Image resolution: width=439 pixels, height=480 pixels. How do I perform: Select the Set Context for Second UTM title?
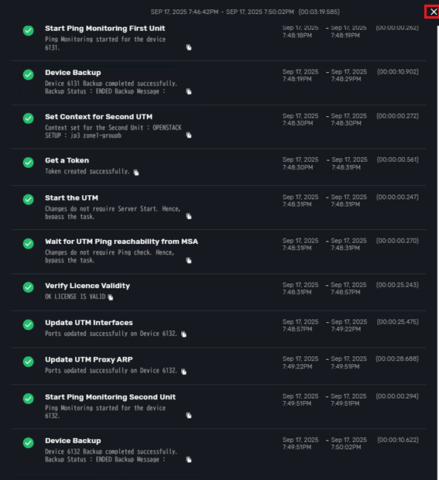pos(98,117)
